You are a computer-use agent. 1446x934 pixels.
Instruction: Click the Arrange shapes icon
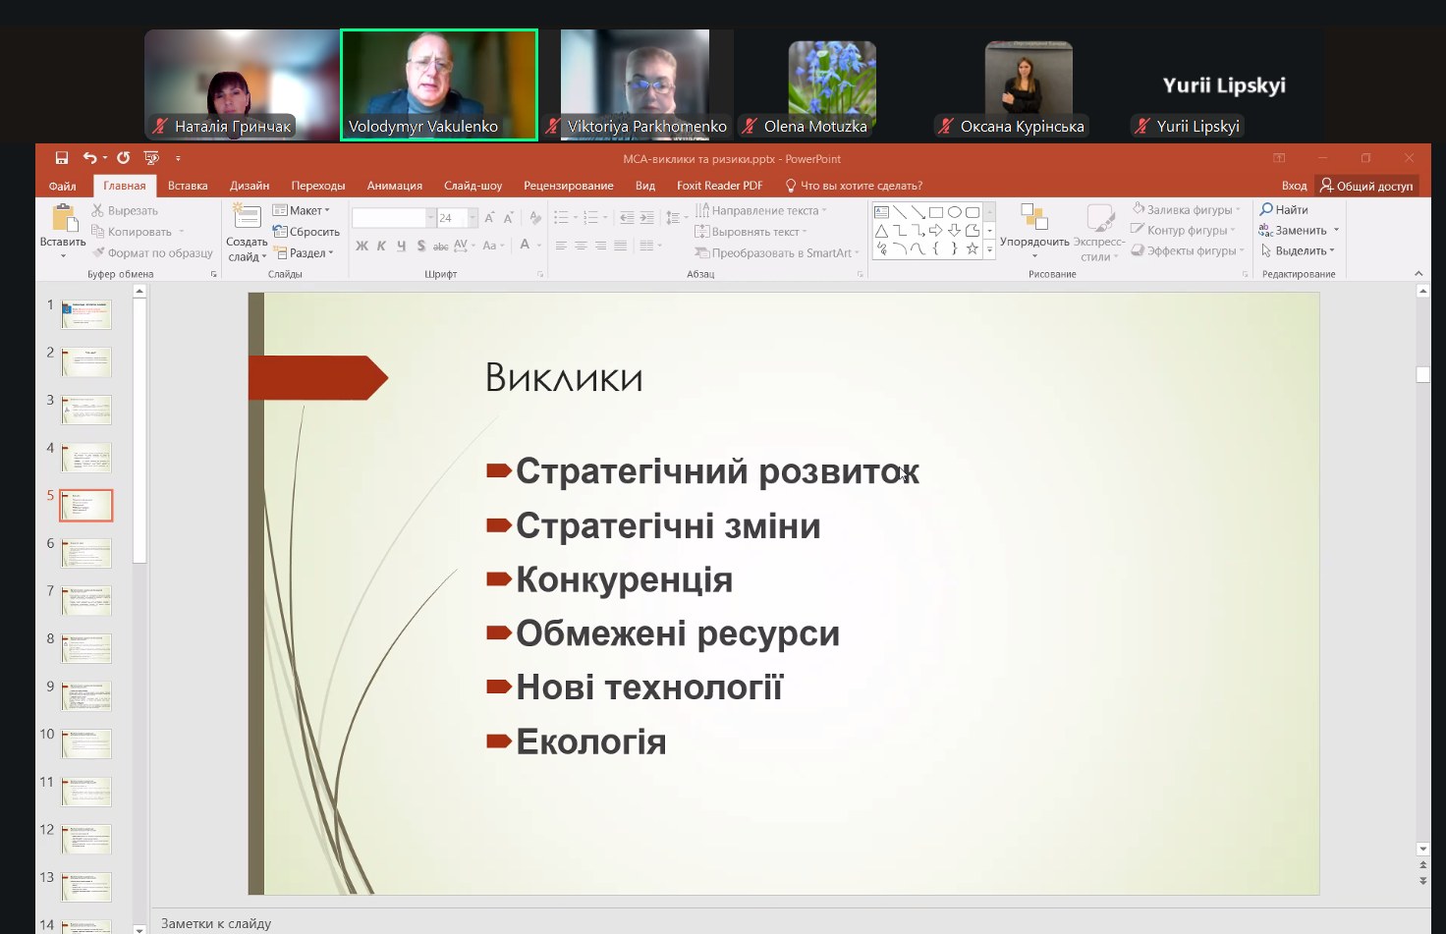pos(1034,217)
